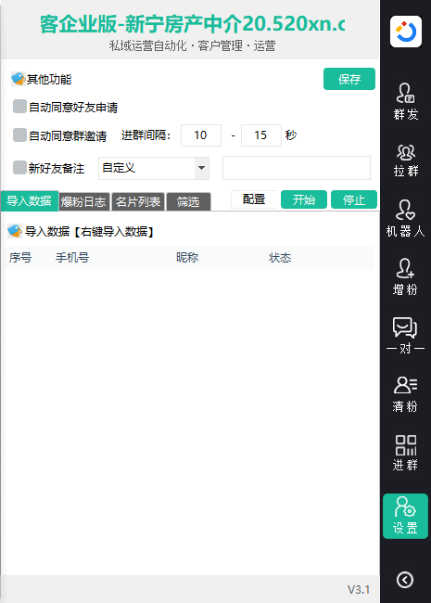Image resolution: width=431 pixels, height=603 pixels.
Task: Click the green 保存 button
Action: (349, 79)
